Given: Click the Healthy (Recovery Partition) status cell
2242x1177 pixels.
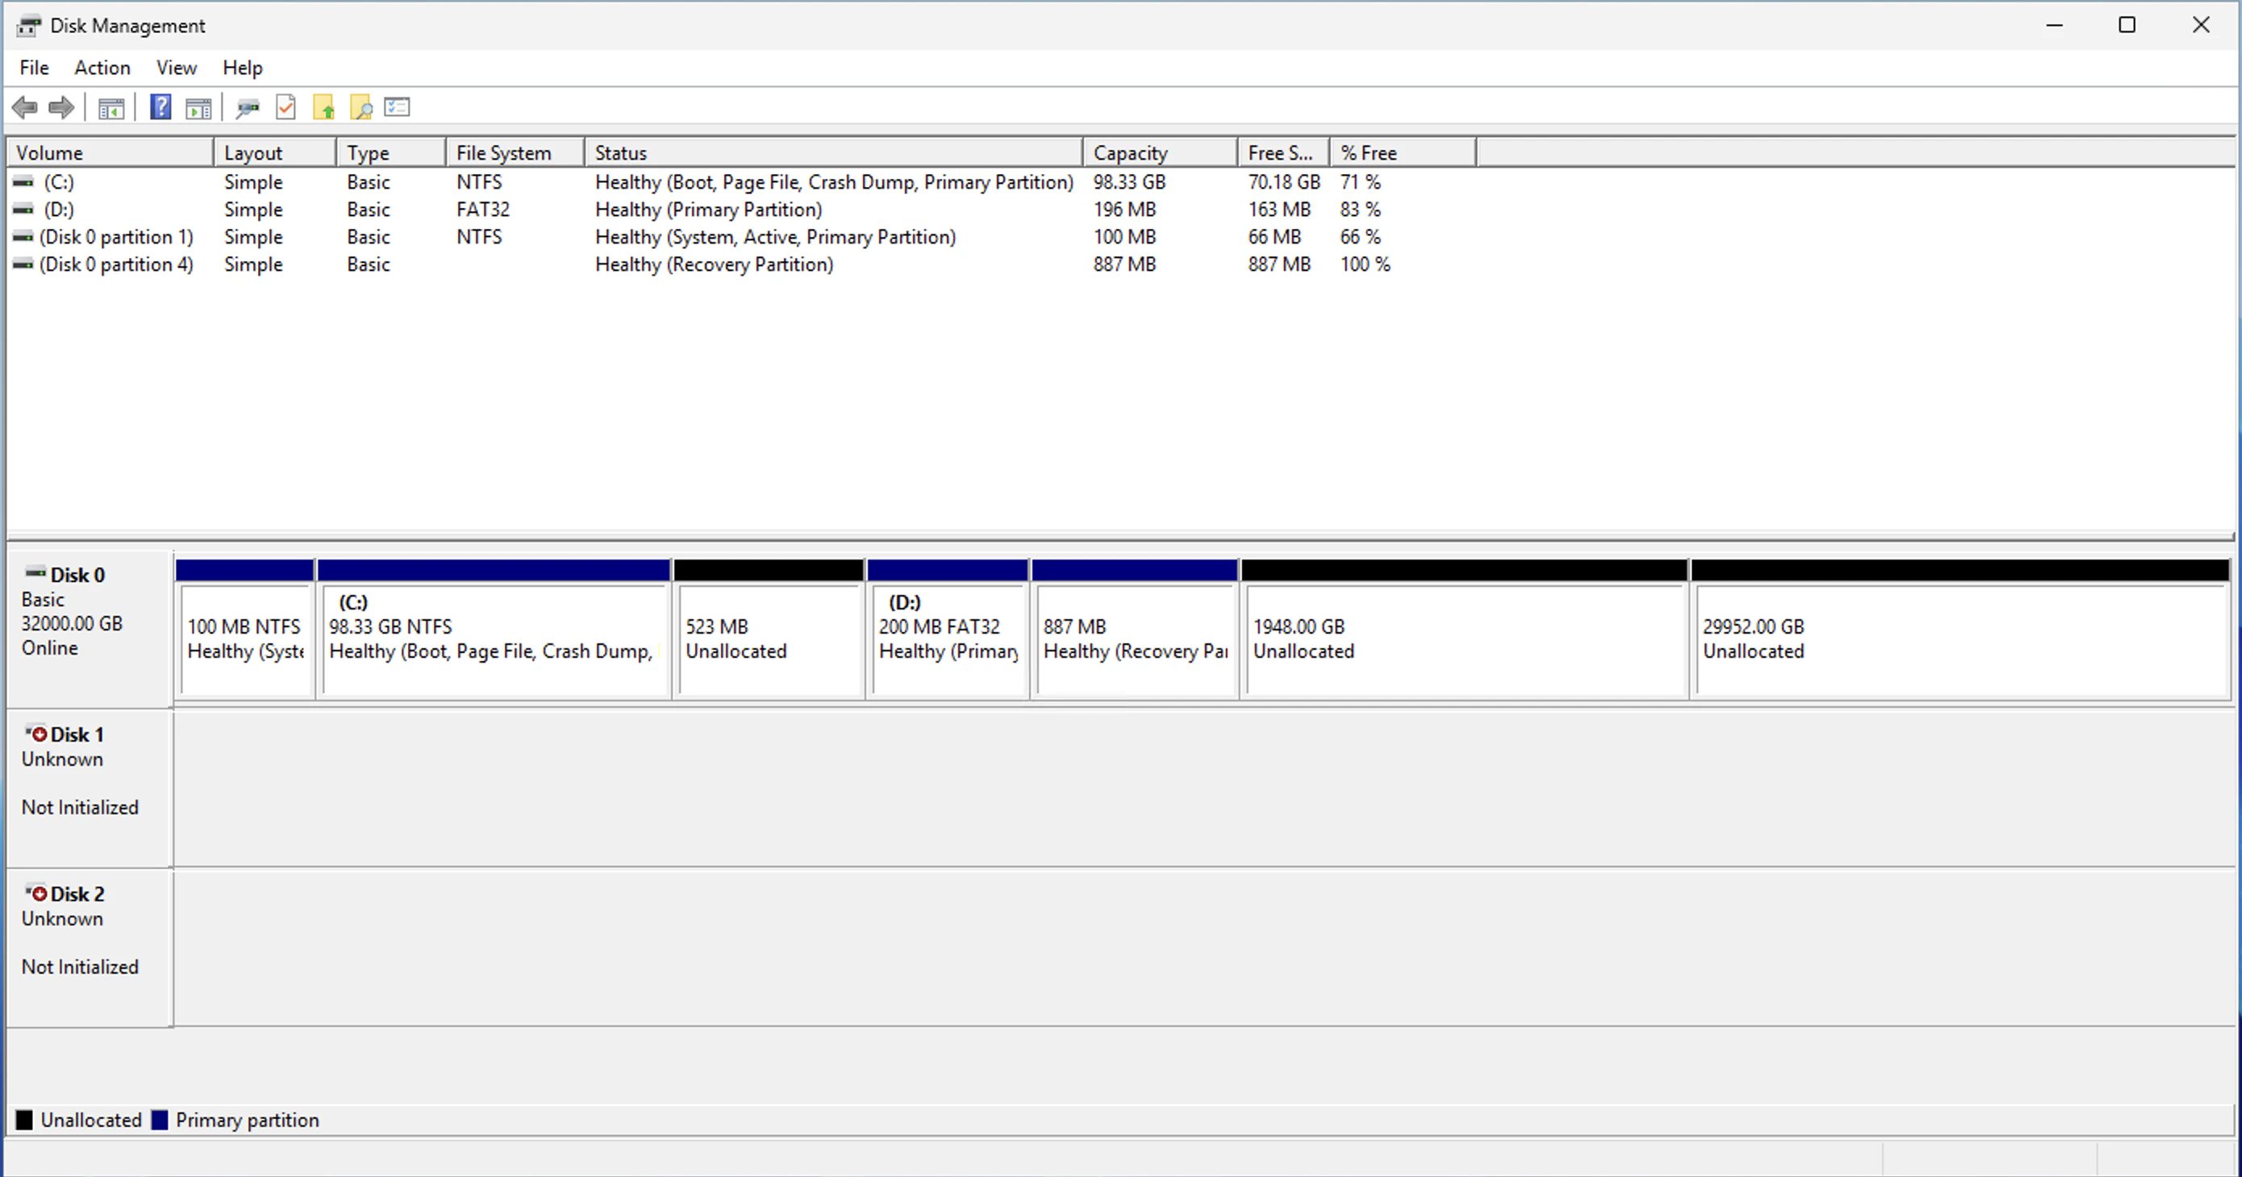Looking at the screenshot, I should [714, 264].
